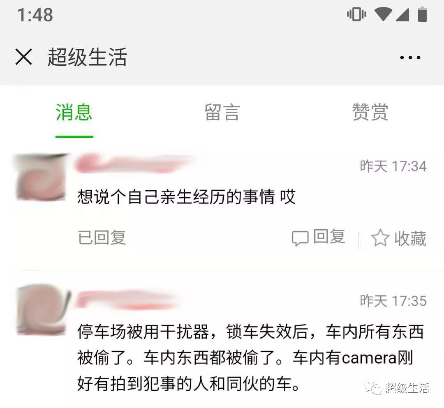Viewport: 444px width, 408px height.
Task: Open message about 停车场被用干扰器
Action: tap(250, 357)
